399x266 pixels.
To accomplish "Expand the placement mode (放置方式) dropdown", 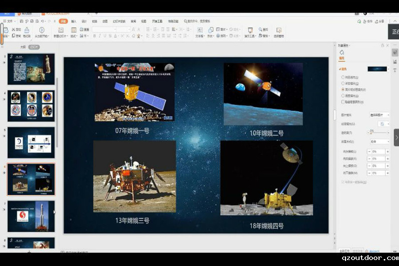I will click(x=380, y=142).
